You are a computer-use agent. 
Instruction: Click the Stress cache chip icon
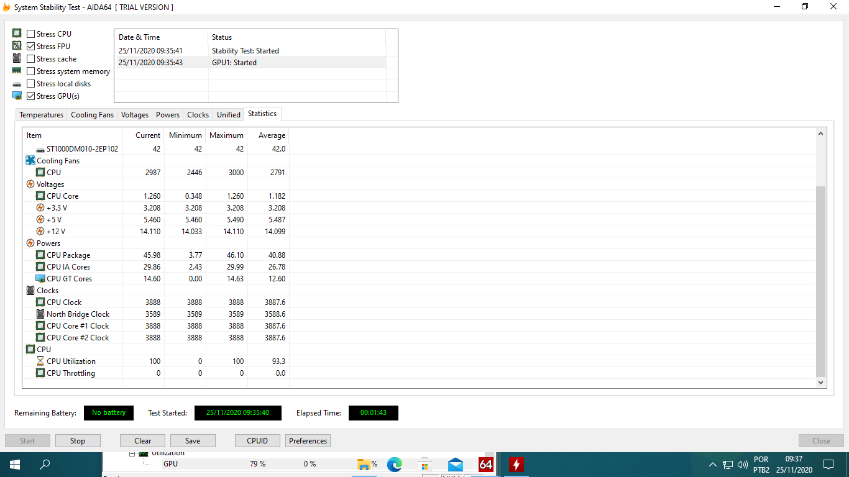coord(17,58)
